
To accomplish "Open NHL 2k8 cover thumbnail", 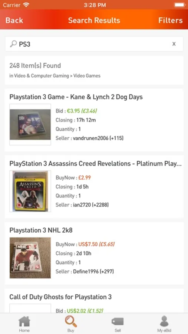I will click(30, 258).
